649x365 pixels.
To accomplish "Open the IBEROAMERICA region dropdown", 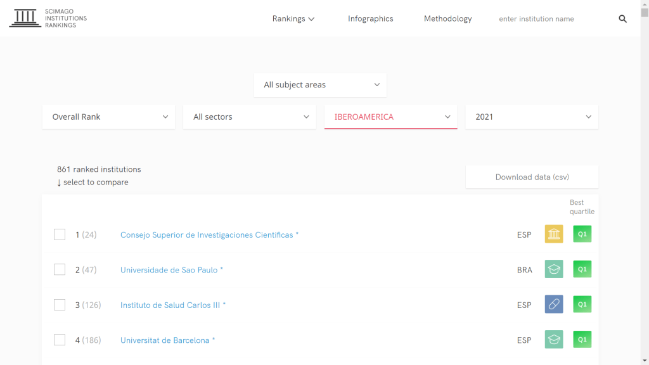I will [x=390, y=117].
